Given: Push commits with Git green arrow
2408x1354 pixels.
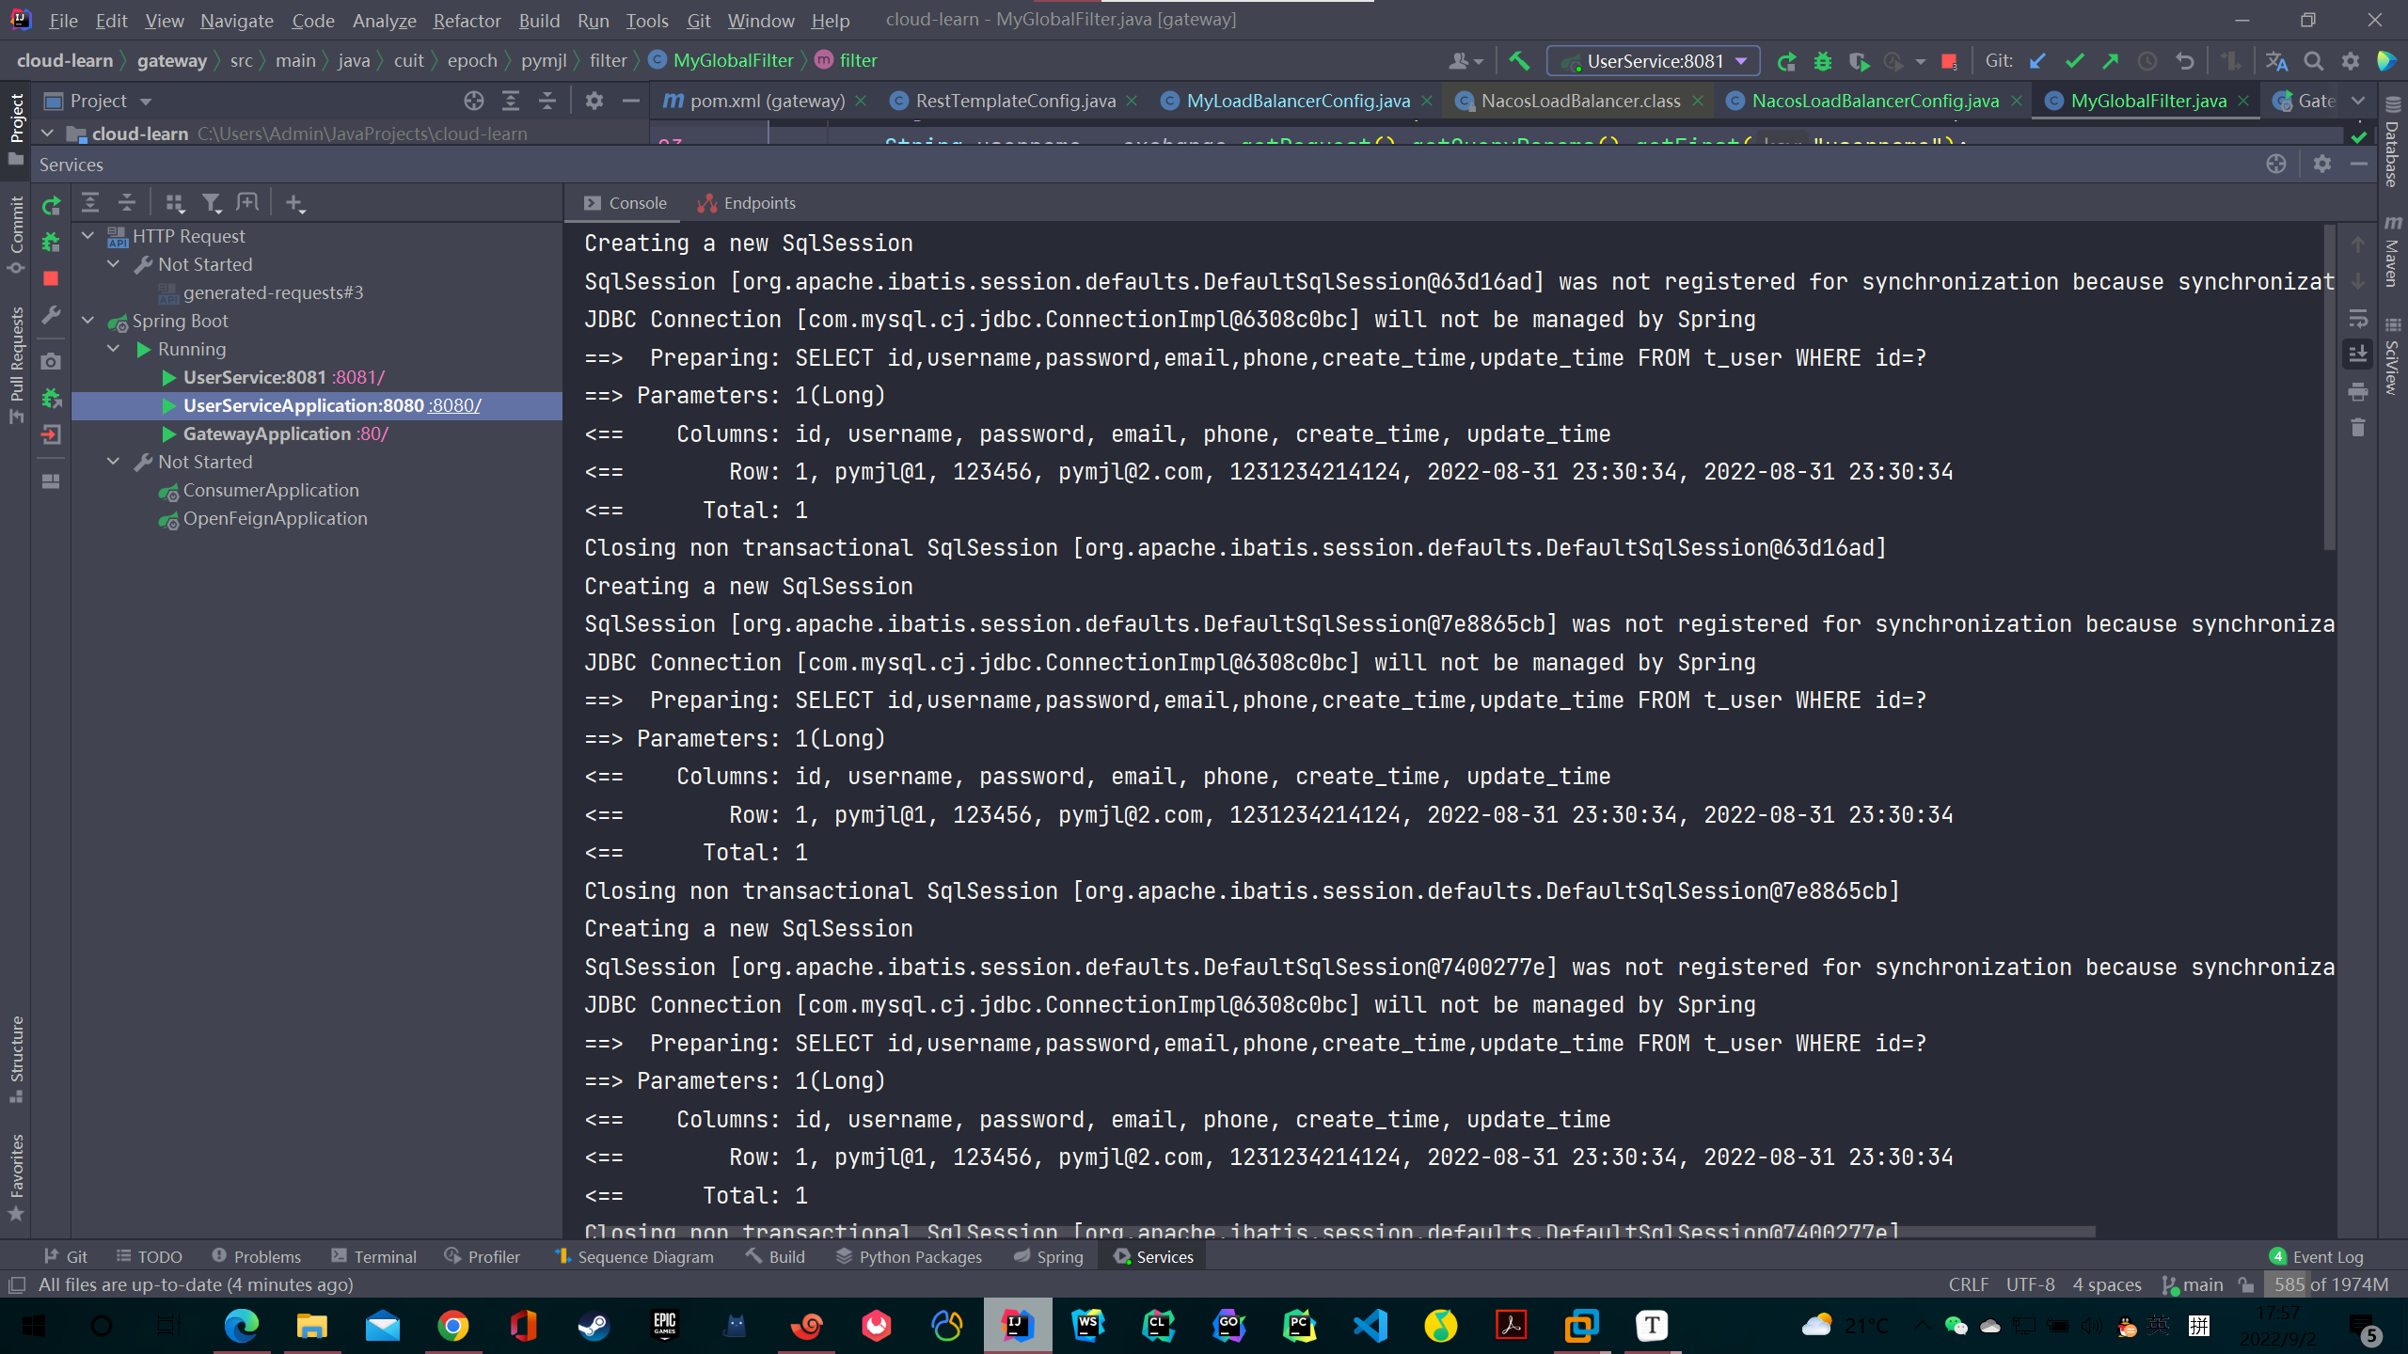Looking at the screenshot, I should 2111,61.
